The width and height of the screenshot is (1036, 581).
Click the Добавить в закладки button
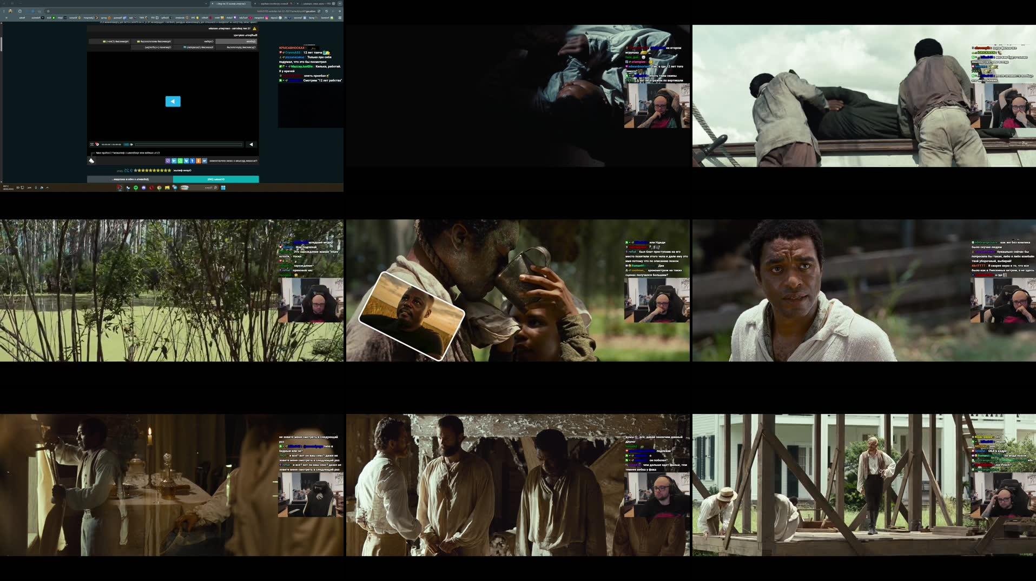(x=130, y=179)
